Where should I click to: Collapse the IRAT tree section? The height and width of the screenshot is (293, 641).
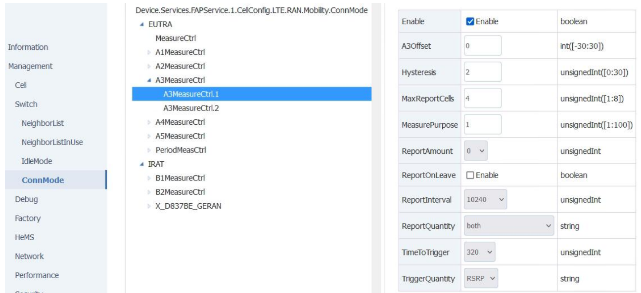[142, 164]
